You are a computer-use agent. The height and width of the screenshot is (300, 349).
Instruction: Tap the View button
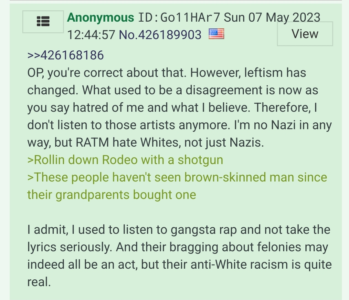click(x=305, y=34)
